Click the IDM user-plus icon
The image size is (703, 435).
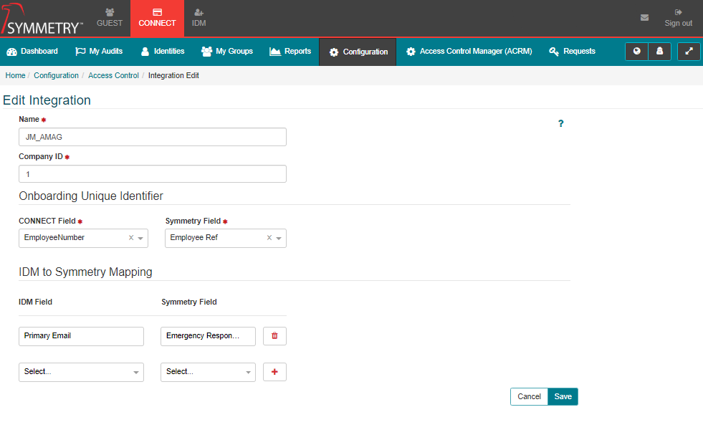pos(199,12)
